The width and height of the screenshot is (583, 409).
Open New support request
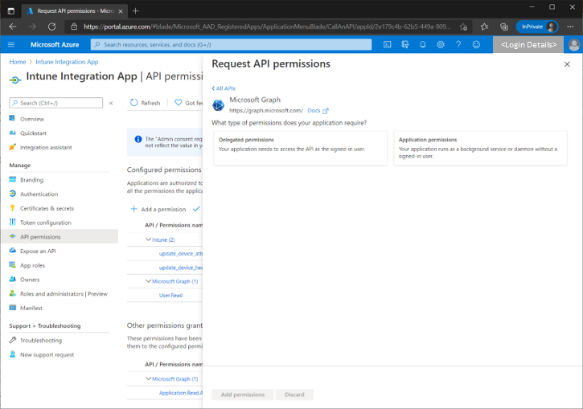pos(47,355)
